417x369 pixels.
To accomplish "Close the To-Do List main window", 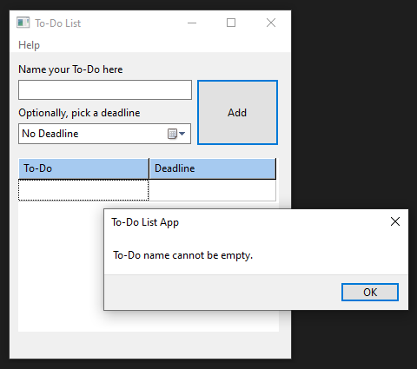I will coord(271,23).
